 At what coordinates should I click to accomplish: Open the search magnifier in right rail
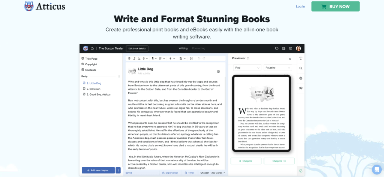coord(301,68)
